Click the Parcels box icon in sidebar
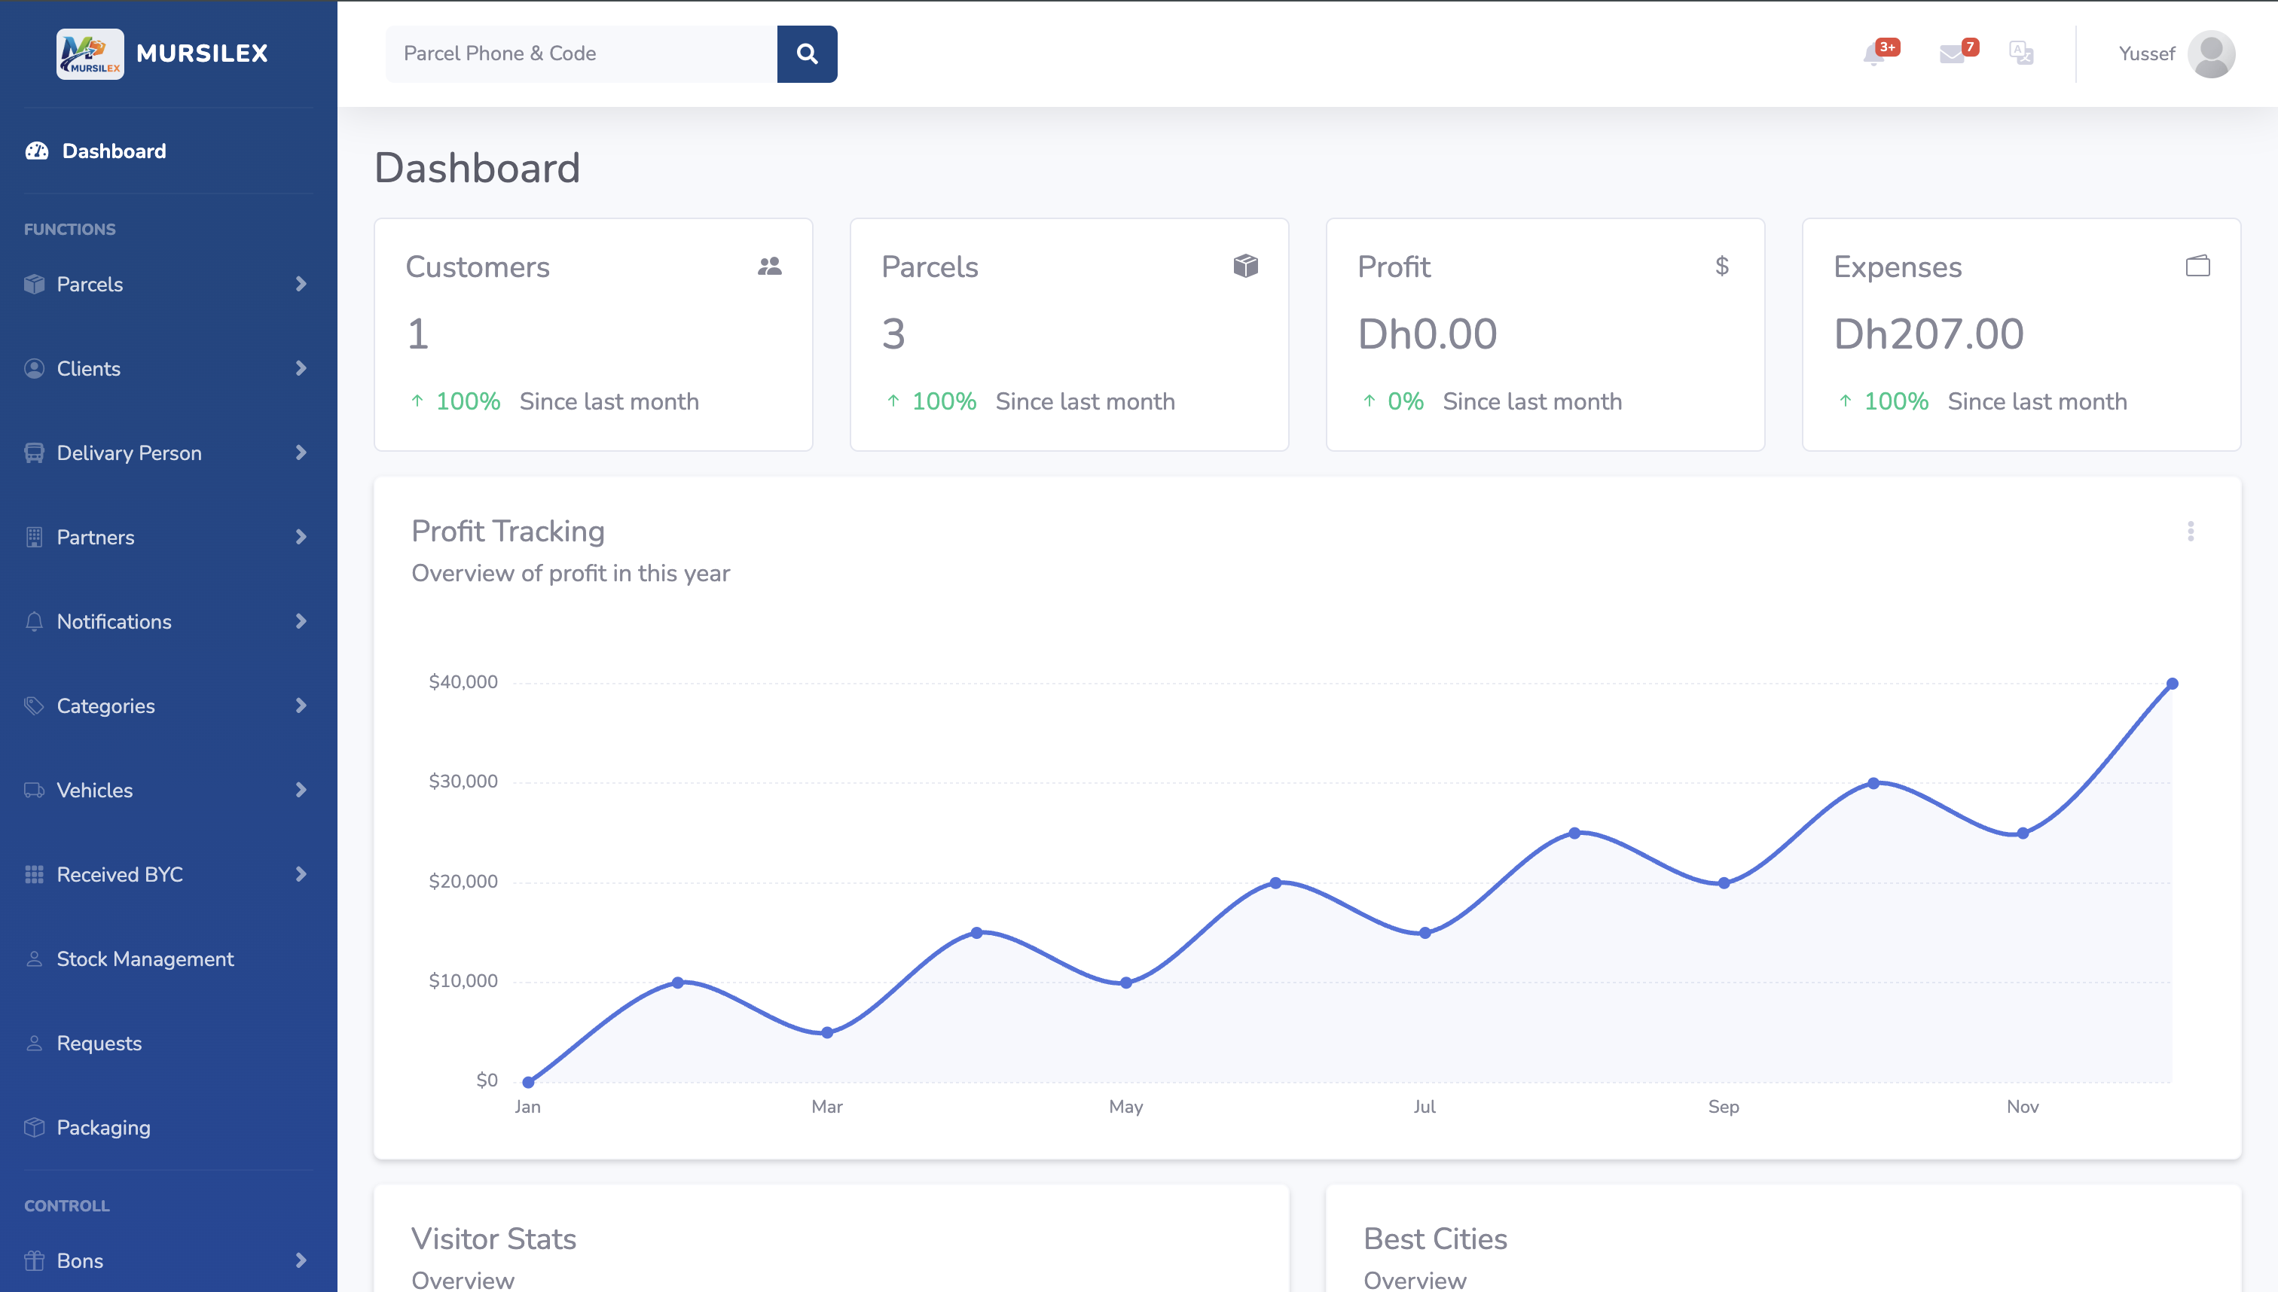Image resolution: width=2278 pixels, height=1292 pixels. pos(35,284)
